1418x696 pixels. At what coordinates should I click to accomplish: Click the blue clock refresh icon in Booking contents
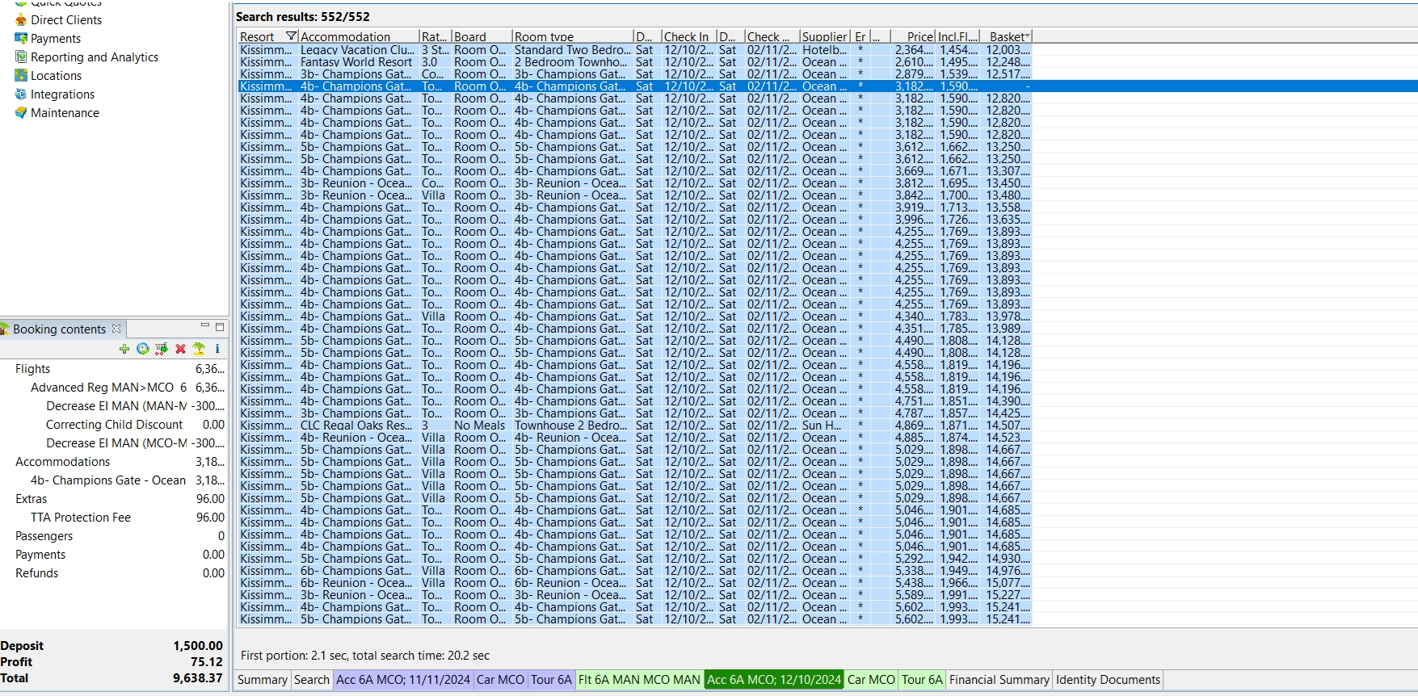143,349
